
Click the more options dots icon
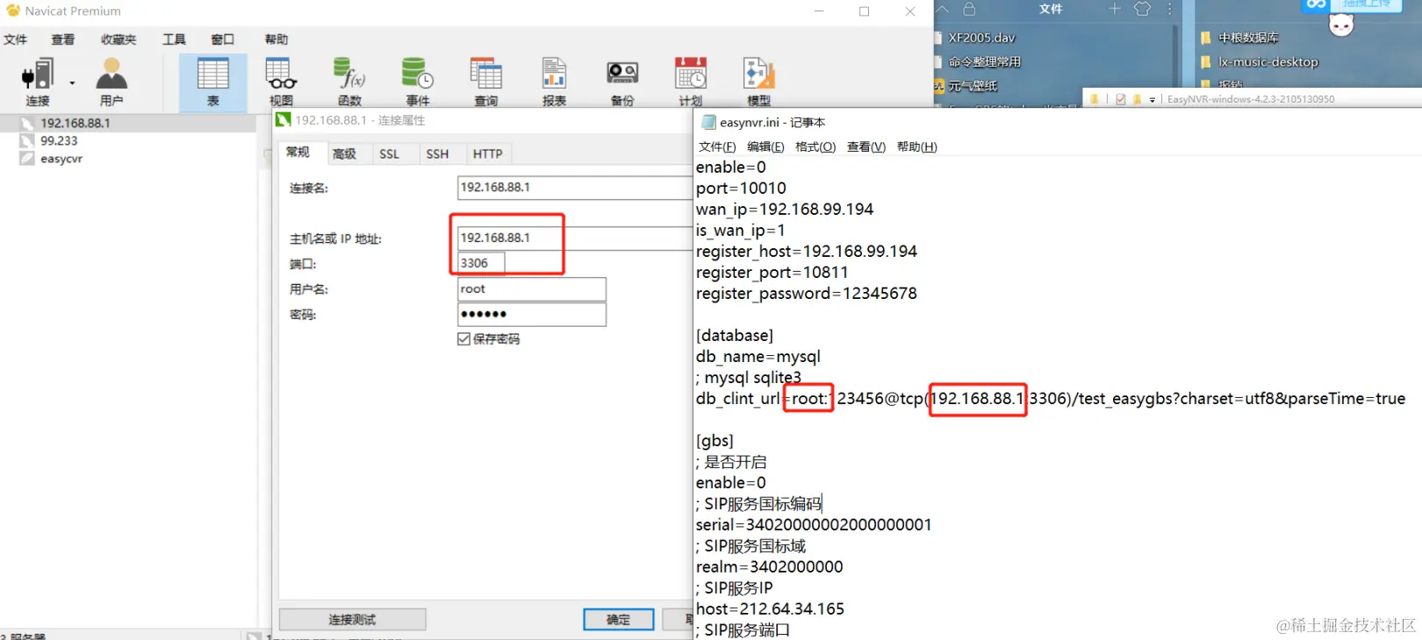pos(1169,9)
